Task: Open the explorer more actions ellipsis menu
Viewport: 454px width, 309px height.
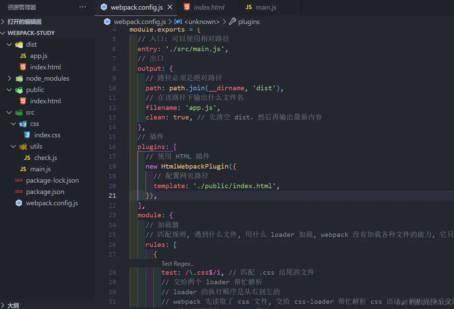Action: coord(83,7)
